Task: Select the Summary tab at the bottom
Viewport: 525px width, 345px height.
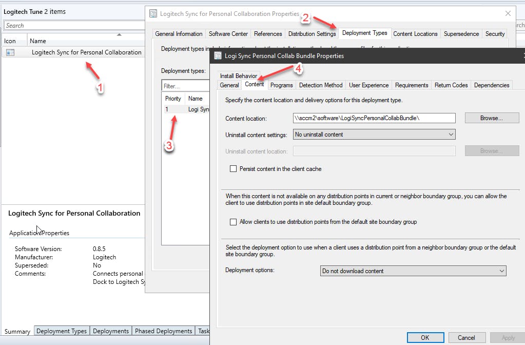Action: click(x=17, y=331)
